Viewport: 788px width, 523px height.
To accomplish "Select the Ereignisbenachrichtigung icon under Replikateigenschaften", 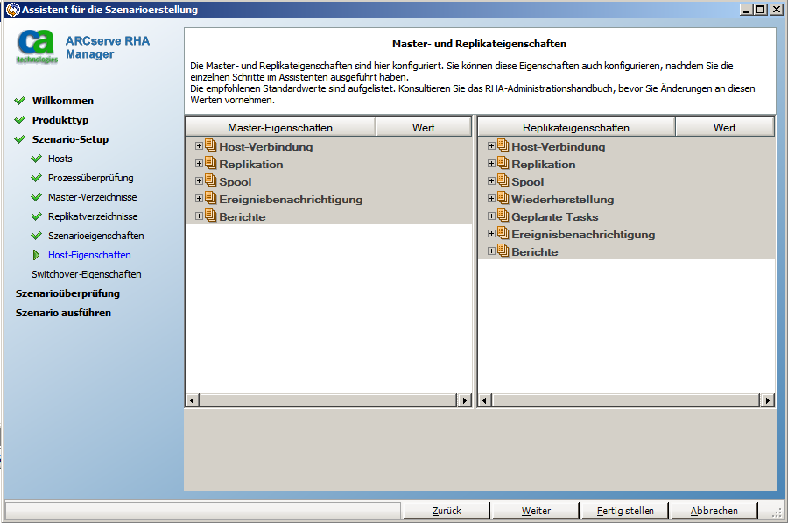I will pyautogui.click(x=502, y=235).
